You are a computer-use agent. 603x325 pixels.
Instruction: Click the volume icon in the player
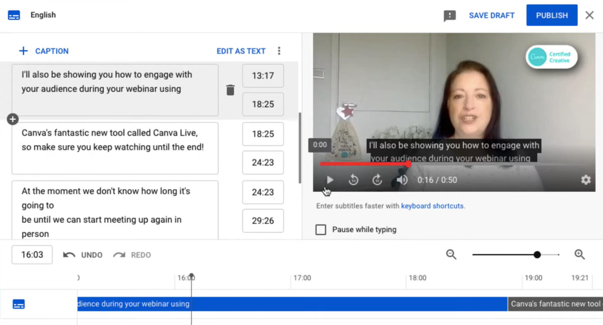tap(402, 180)
